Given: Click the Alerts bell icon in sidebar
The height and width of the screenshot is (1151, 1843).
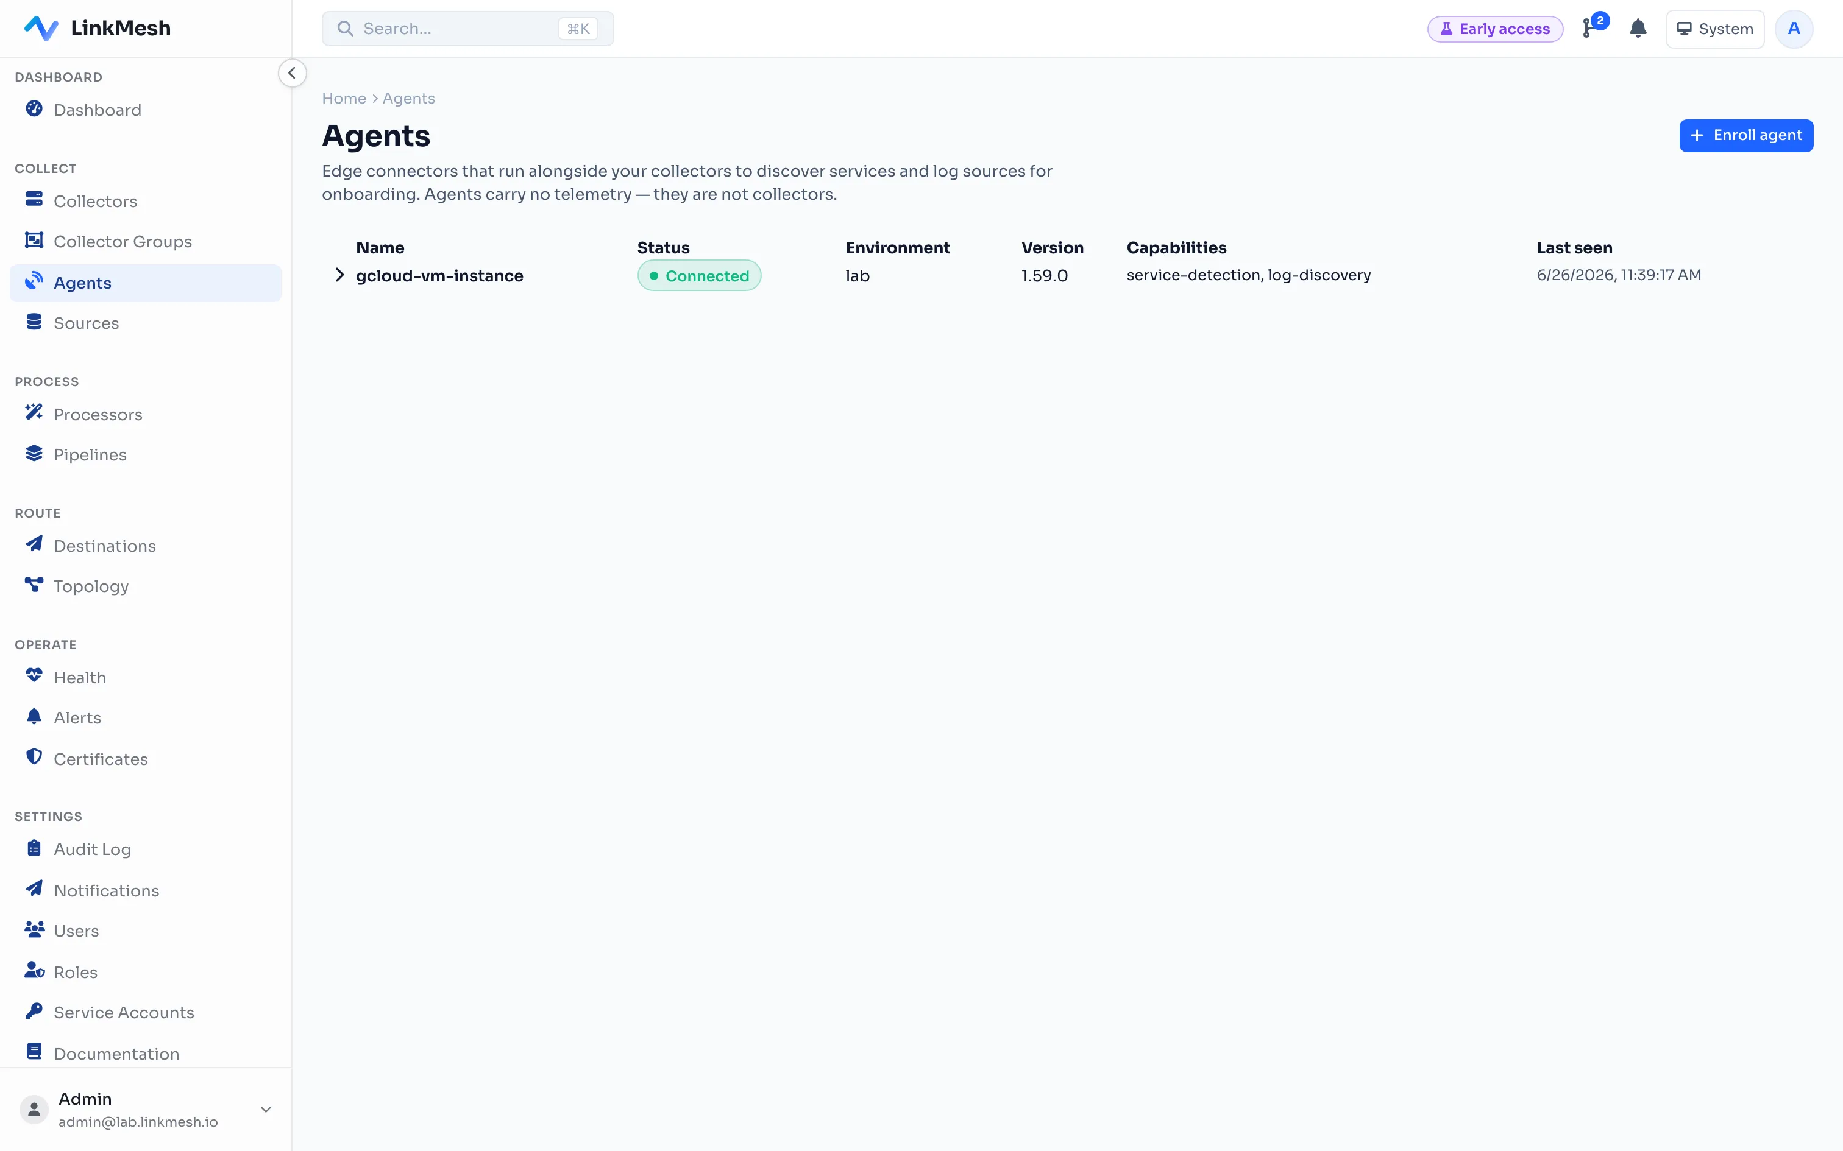Looking at the screenshot, I should point(34,716).
